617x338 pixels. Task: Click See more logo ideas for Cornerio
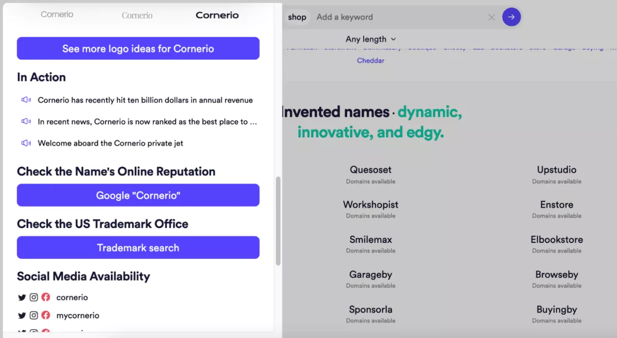(x=138, y=48)
